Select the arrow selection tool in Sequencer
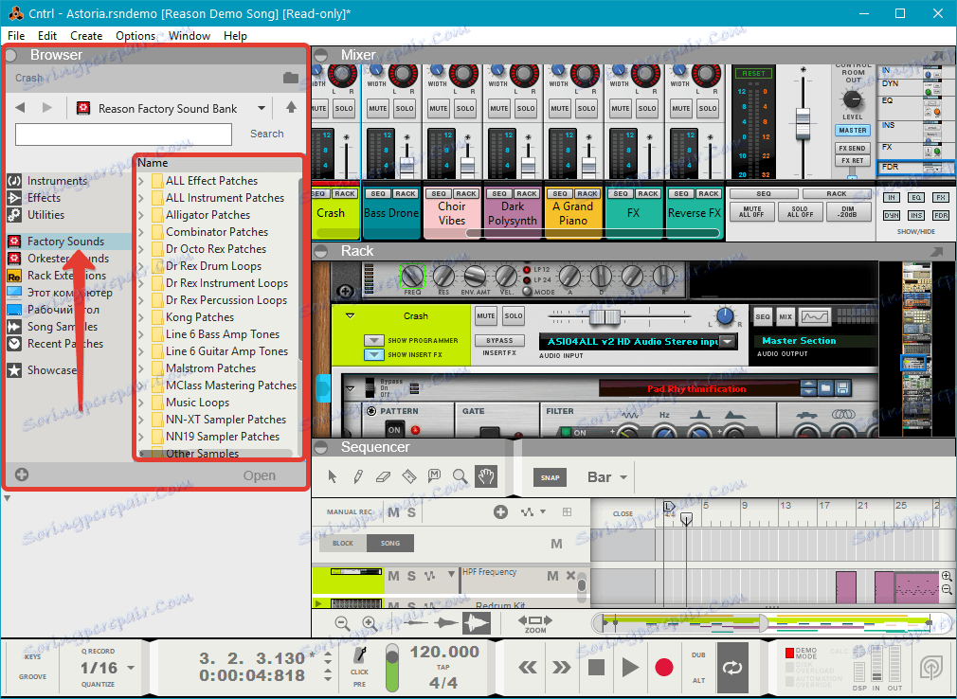 333,476
